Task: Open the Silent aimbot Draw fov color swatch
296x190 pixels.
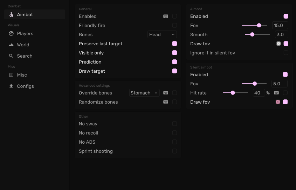Action: click(x=278, y=102)
